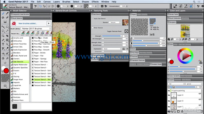The image size is (204, 114).
Task: Open Concentration 100% dropdown arrow
Action: click(127, 6)
